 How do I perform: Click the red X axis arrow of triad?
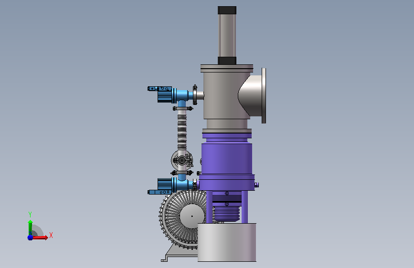pos(40,237)
